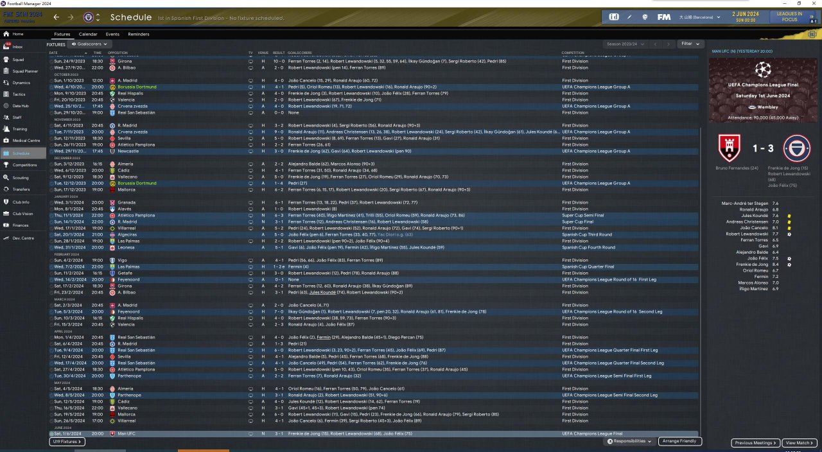Click the Competition column header
The image size is (822, 452).
point(573,53)
